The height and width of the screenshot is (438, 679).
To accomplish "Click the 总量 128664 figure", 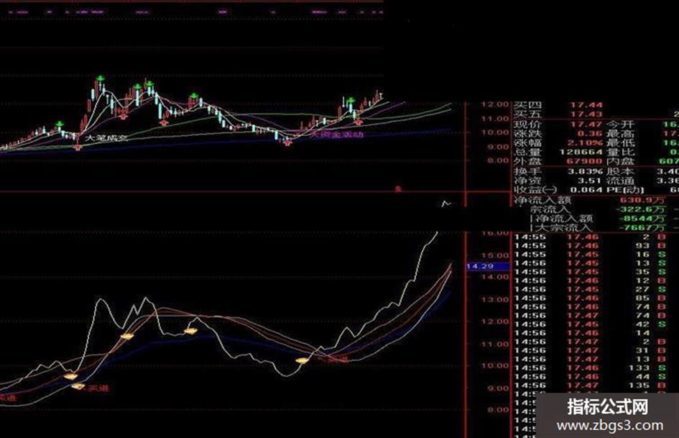I will point(581,152).
